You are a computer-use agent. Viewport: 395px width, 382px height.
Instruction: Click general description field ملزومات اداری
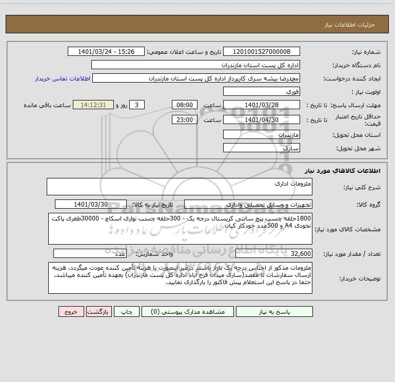click(x=180, y=187)
